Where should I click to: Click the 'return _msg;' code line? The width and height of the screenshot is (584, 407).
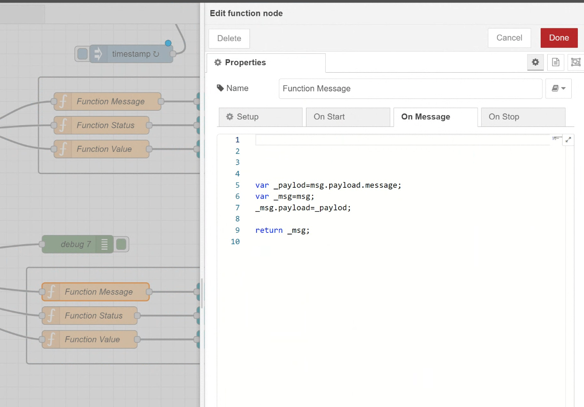pos(282,230)
